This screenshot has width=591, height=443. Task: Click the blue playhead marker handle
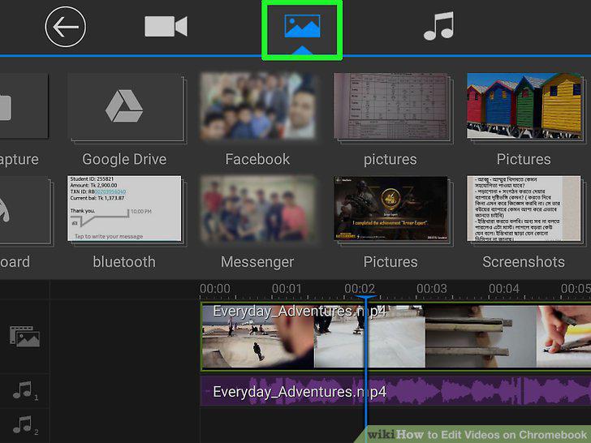coord(365,298)
